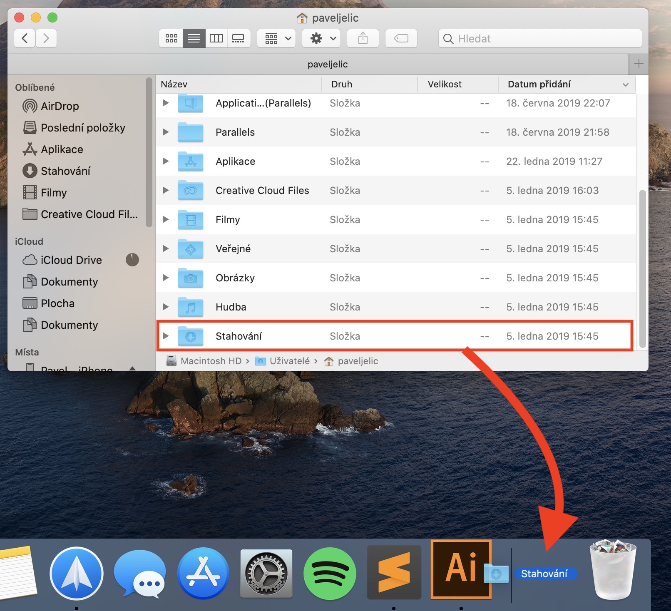Image resolution: width=671 pixels, height=611 pixels.
Task: Launch System Preferences from the Dock
Action: pyautogui.click(x=266, y=574)
